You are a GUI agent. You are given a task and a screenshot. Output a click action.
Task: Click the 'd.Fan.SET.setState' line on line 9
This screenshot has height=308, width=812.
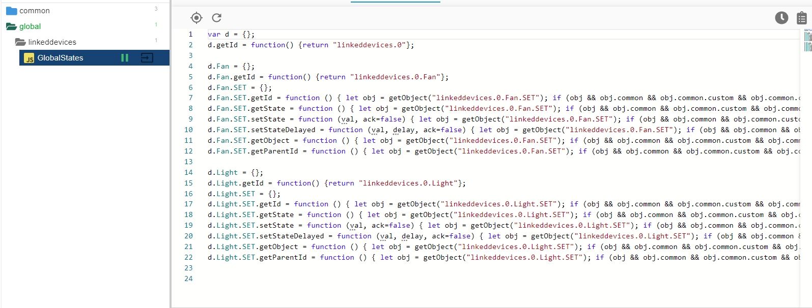coord(503,119)
